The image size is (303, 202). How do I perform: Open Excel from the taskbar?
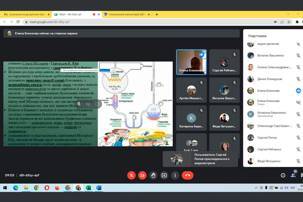pyautogui.click(x=89, y=188)
